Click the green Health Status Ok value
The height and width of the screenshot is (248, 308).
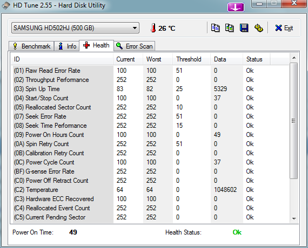point(237,232)
